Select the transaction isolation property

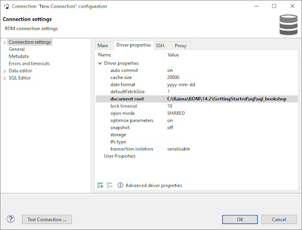(196, 149)
